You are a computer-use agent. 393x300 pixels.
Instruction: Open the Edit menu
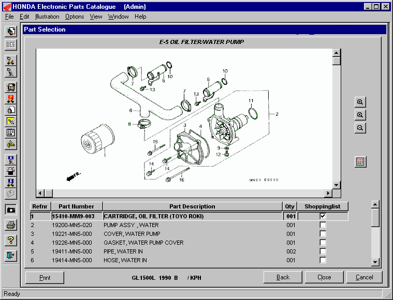(x=24, y=17)
